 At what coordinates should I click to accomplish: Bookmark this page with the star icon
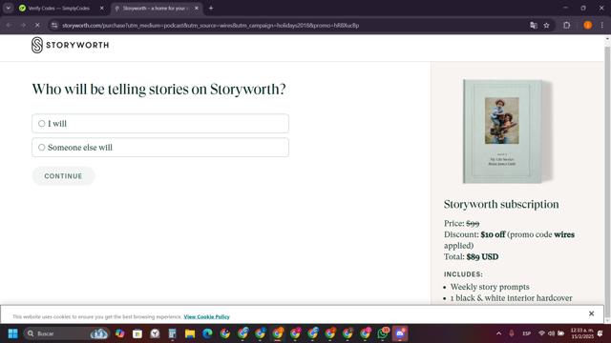pyautogui.click(x=546, y=26)
